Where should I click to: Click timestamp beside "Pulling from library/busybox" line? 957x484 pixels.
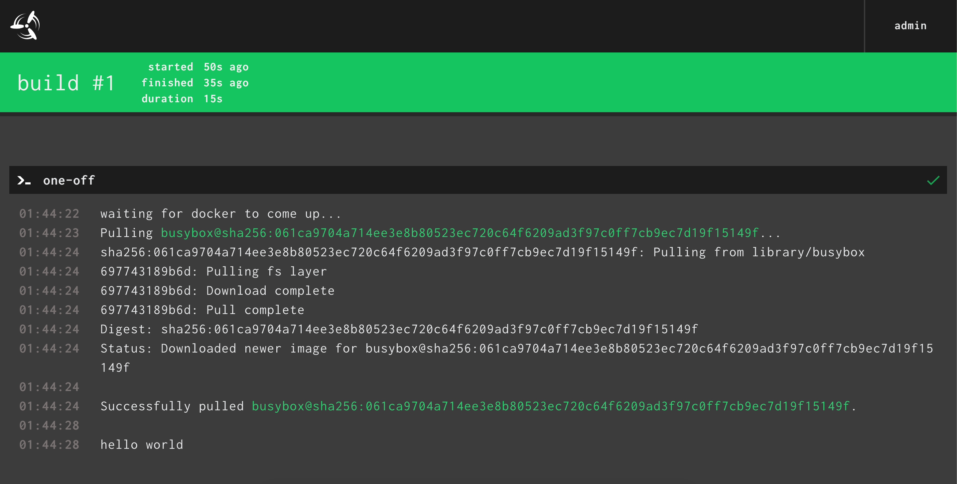pos(50,252)
